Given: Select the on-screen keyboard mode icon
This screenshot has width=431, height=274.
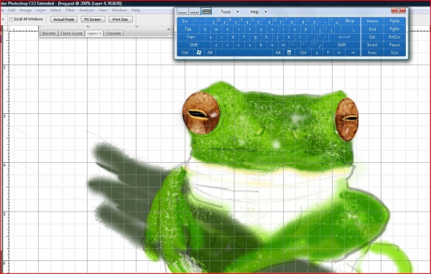Looking at the screenshot, I should coord(206,11).
